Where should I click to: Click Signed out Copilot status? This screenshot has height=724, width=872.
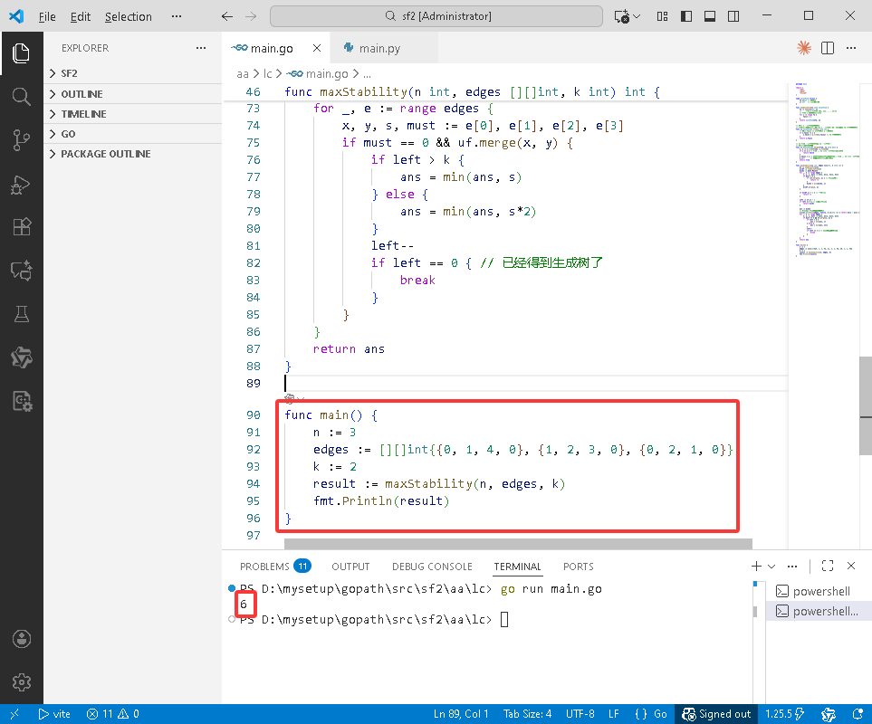[716, 714]
